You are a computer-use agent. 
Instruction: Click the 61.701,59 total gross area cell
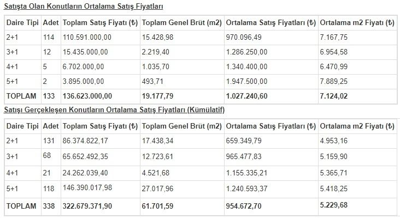158,206
